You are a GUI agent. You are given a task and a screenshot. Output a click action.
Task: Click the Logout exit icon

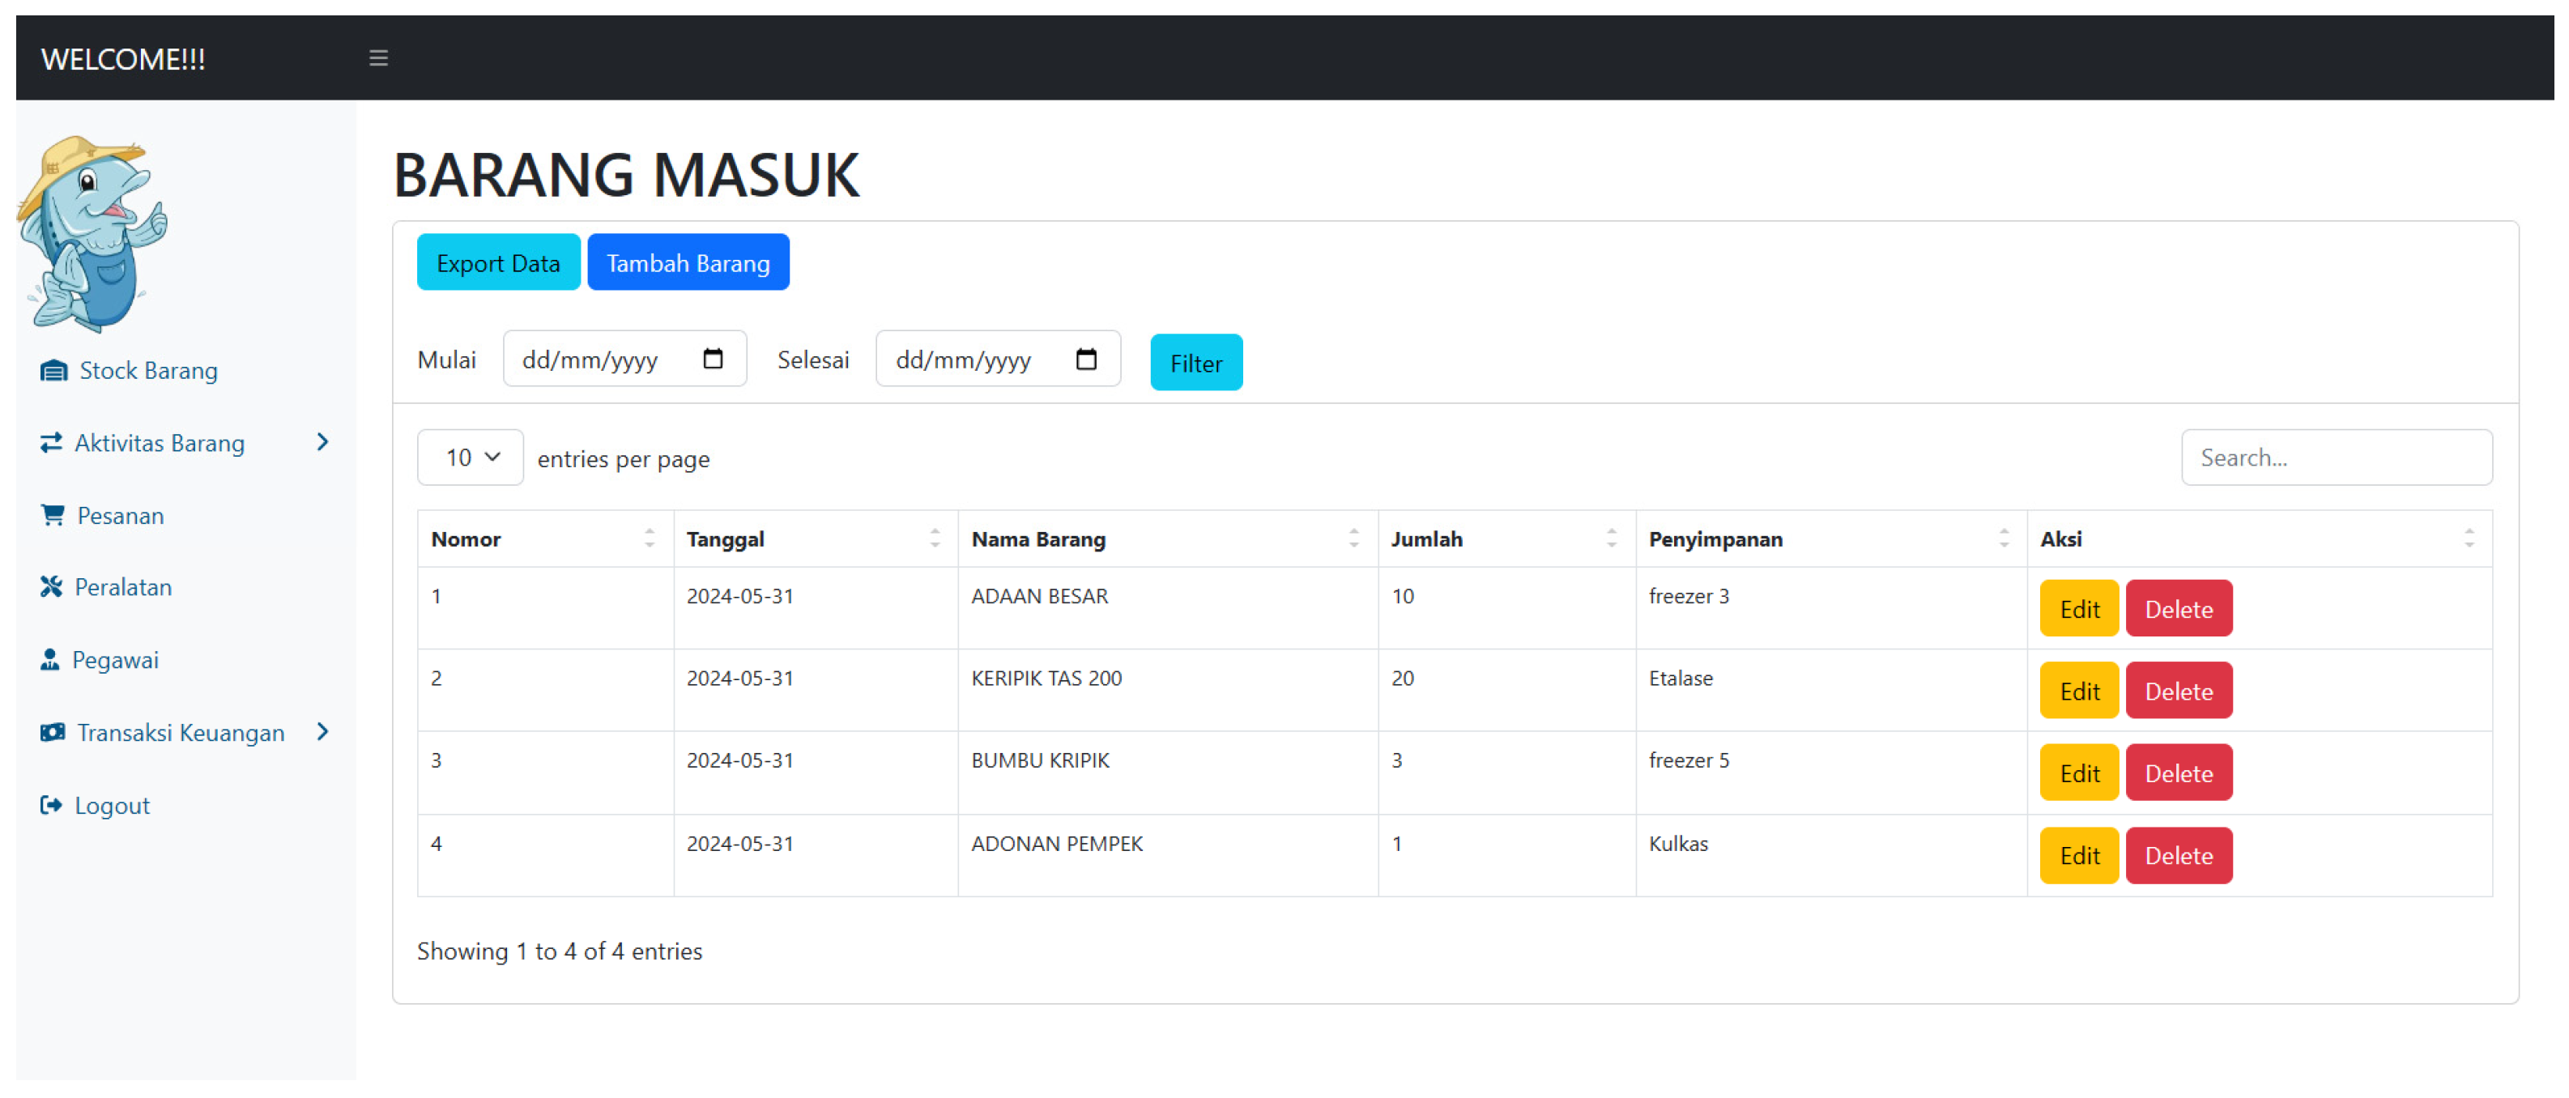pos(51,805)
